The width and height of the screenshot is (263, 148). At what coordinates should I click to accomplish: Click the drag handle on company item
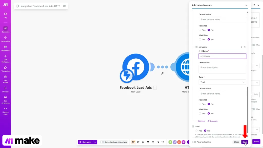(x=241, y=47)
